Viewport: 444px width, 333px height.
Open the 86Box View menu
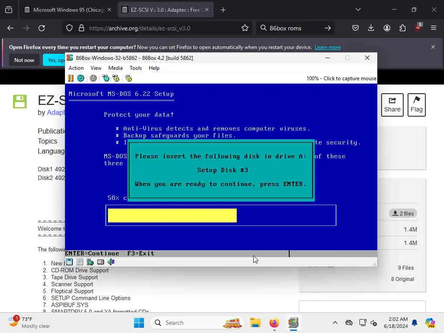click(x=96, y=68)
